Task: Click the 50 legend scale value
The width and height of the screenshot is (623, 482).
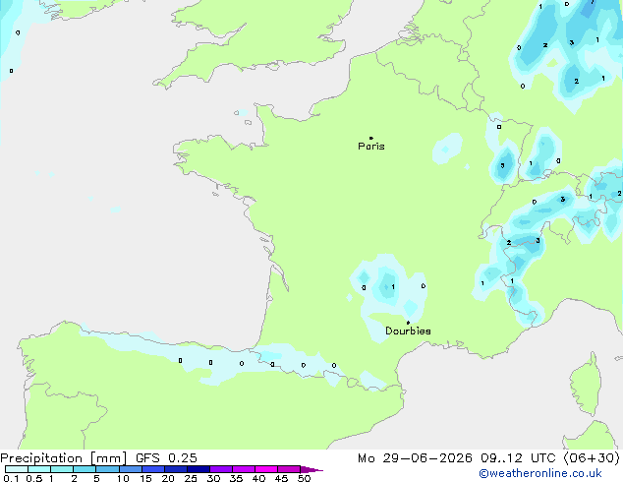Action: point(305,478)
